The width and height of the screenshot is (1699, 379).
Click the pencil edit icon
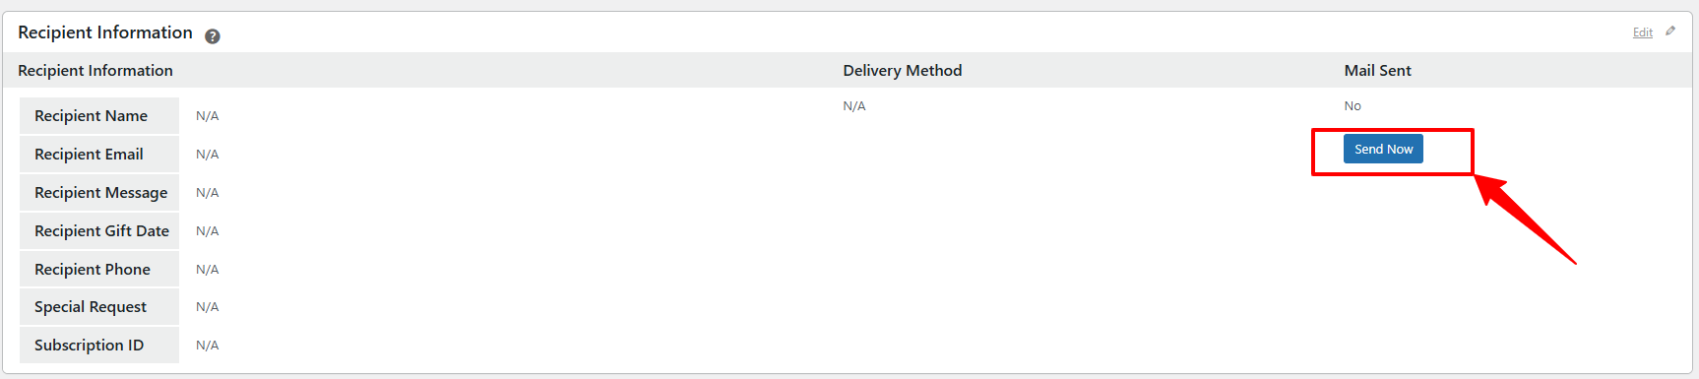(x=1670, y=32)
